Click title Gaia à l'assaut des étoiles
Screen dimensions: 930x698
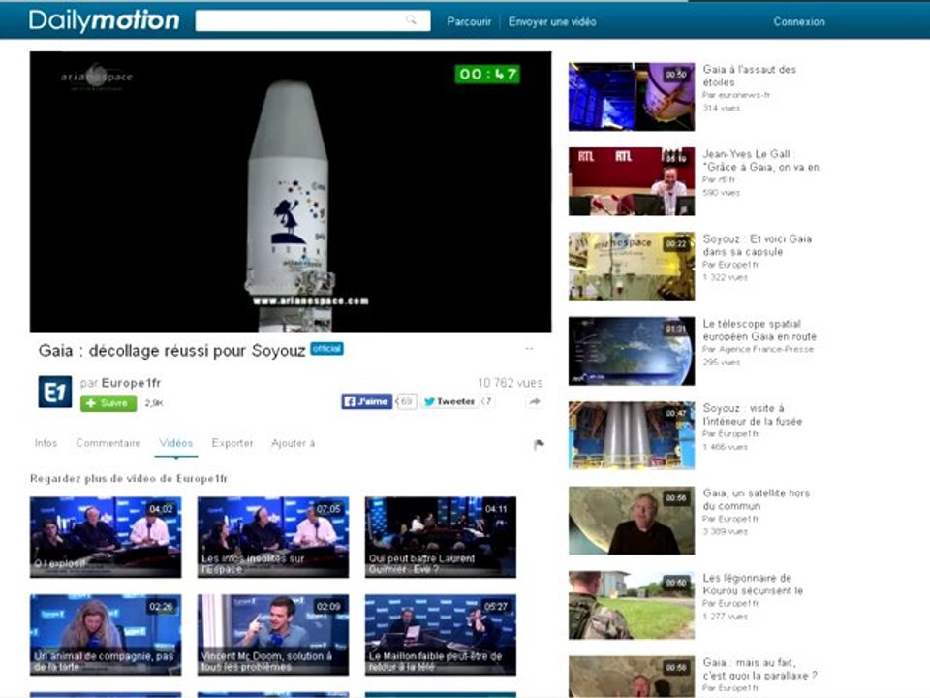pos(750,76)
